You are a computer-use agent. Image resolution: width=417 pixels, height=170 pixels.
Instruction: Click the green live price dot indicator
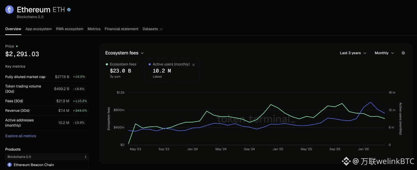pos(17,46)
